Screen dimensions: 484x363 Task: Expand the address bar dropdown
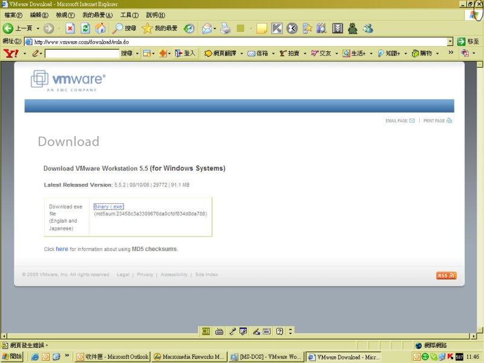pos(450,41)
